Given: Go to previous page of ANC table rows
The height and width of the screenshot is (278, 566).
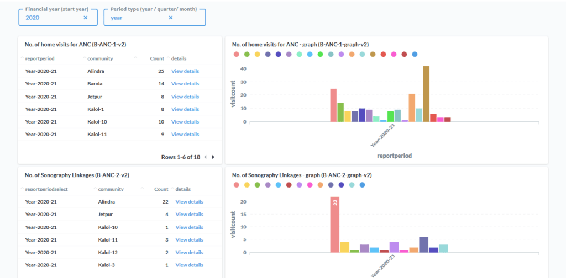Looking at the screenshot, I should click(x=206, y=157).
